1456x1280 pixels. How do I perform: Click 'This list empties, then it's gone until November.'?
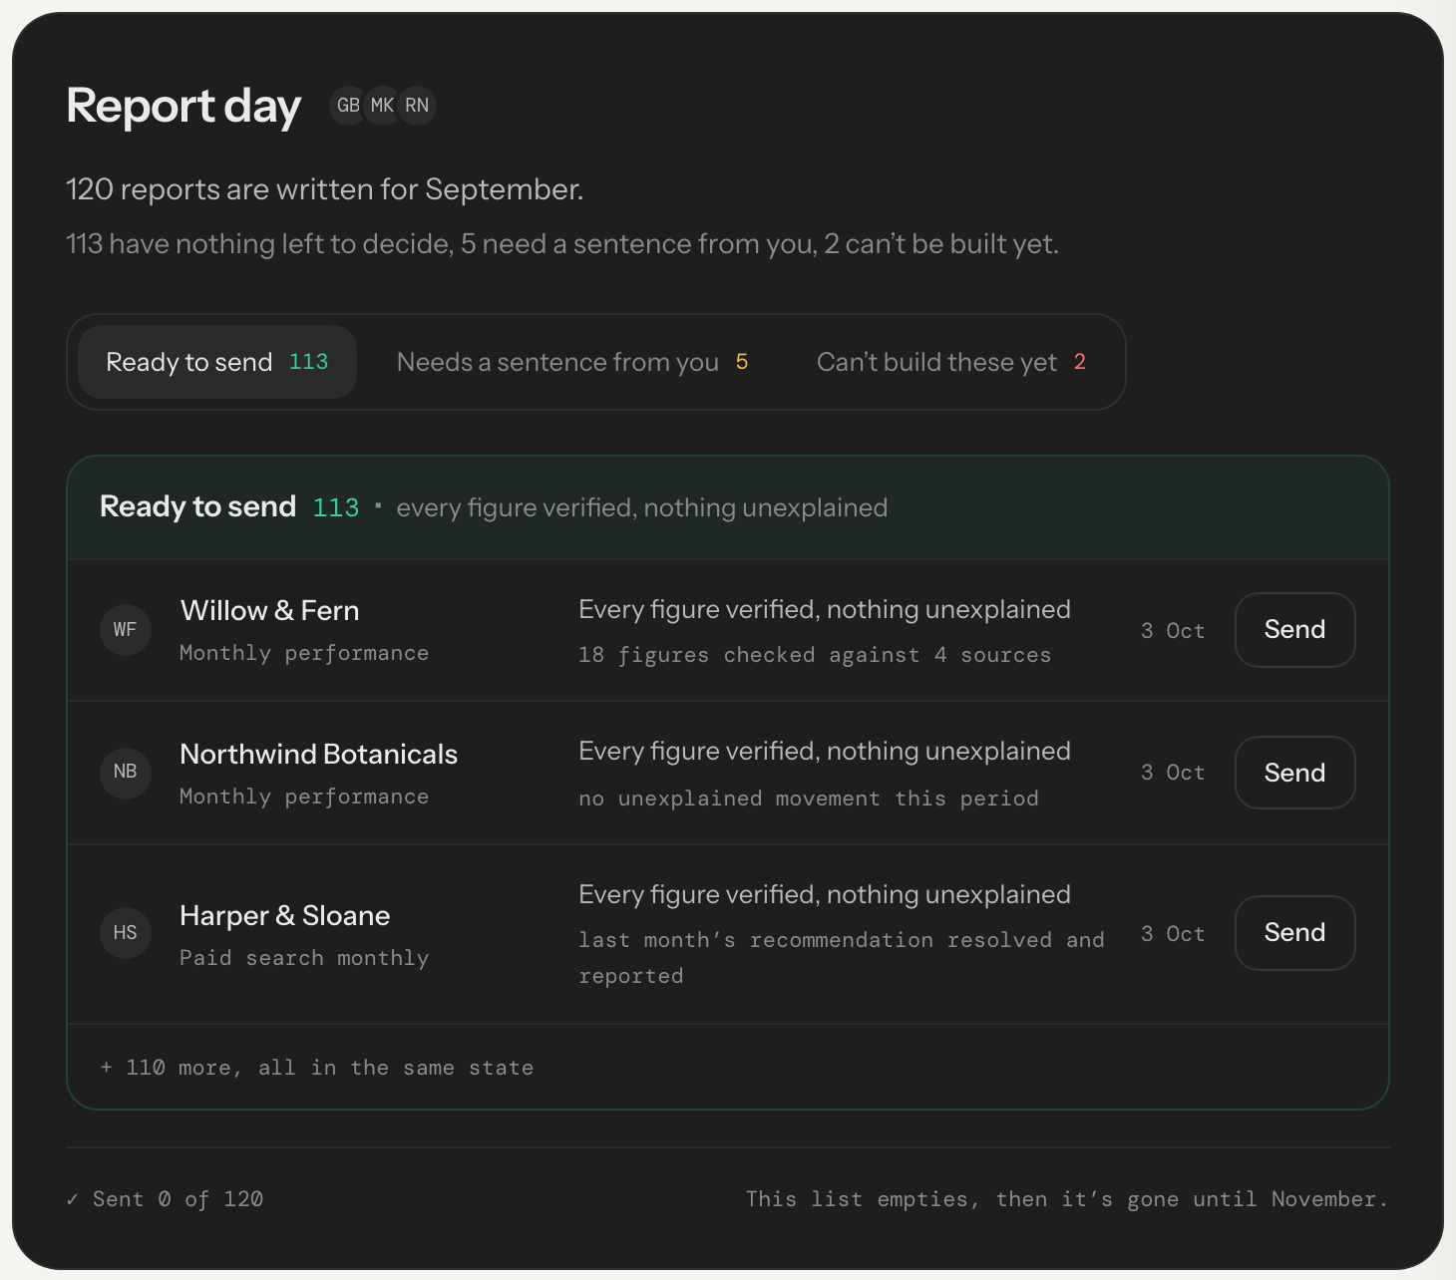pos(1067,1199)
